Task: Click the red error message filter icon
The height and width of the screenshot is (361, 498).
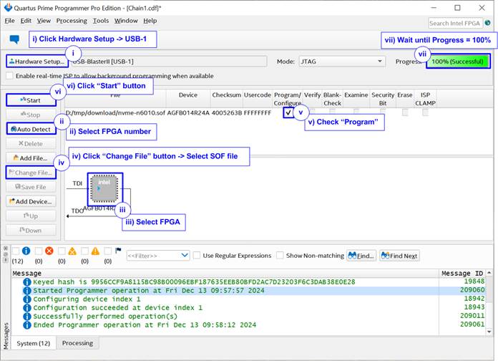Action: tap(49, 251)
